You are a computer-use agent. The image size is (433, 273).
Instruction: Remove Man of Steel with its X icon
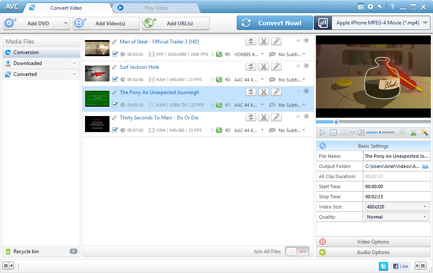(306, 41)
